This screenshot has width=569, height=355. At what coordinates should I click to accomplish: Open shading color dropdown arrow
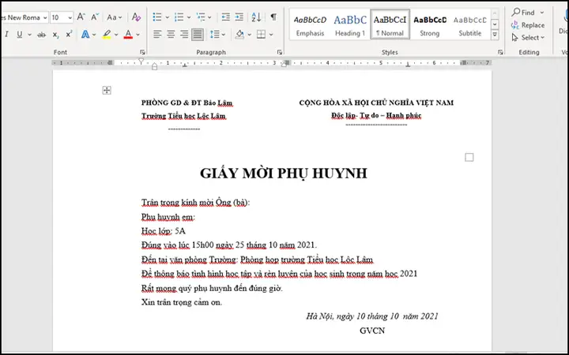point(249,35)
